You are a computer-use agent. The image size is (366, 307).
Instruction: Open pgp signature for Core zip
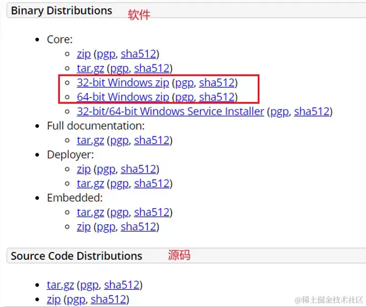click(x=106, y=54)
